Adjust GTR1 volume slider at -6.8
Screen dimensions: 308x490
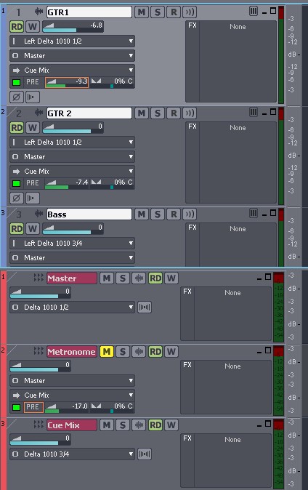[73, 27]
